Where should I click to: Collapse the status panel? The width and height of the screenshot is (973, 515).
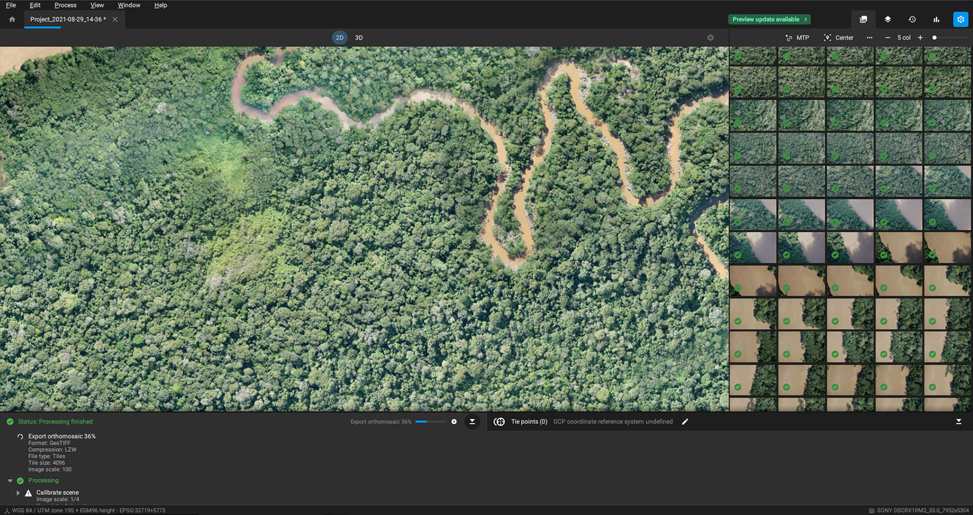tap(472, 421)
